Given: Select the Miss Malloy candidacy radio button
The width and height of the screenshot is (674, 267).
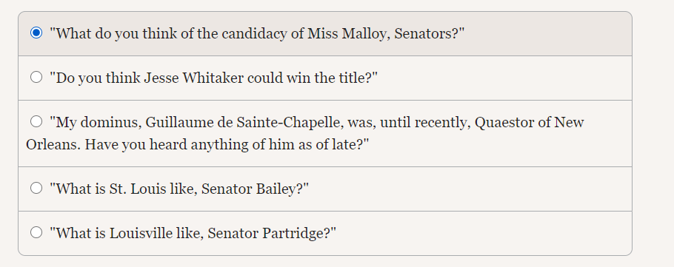Looking at the screenshot, I should 36,33.
